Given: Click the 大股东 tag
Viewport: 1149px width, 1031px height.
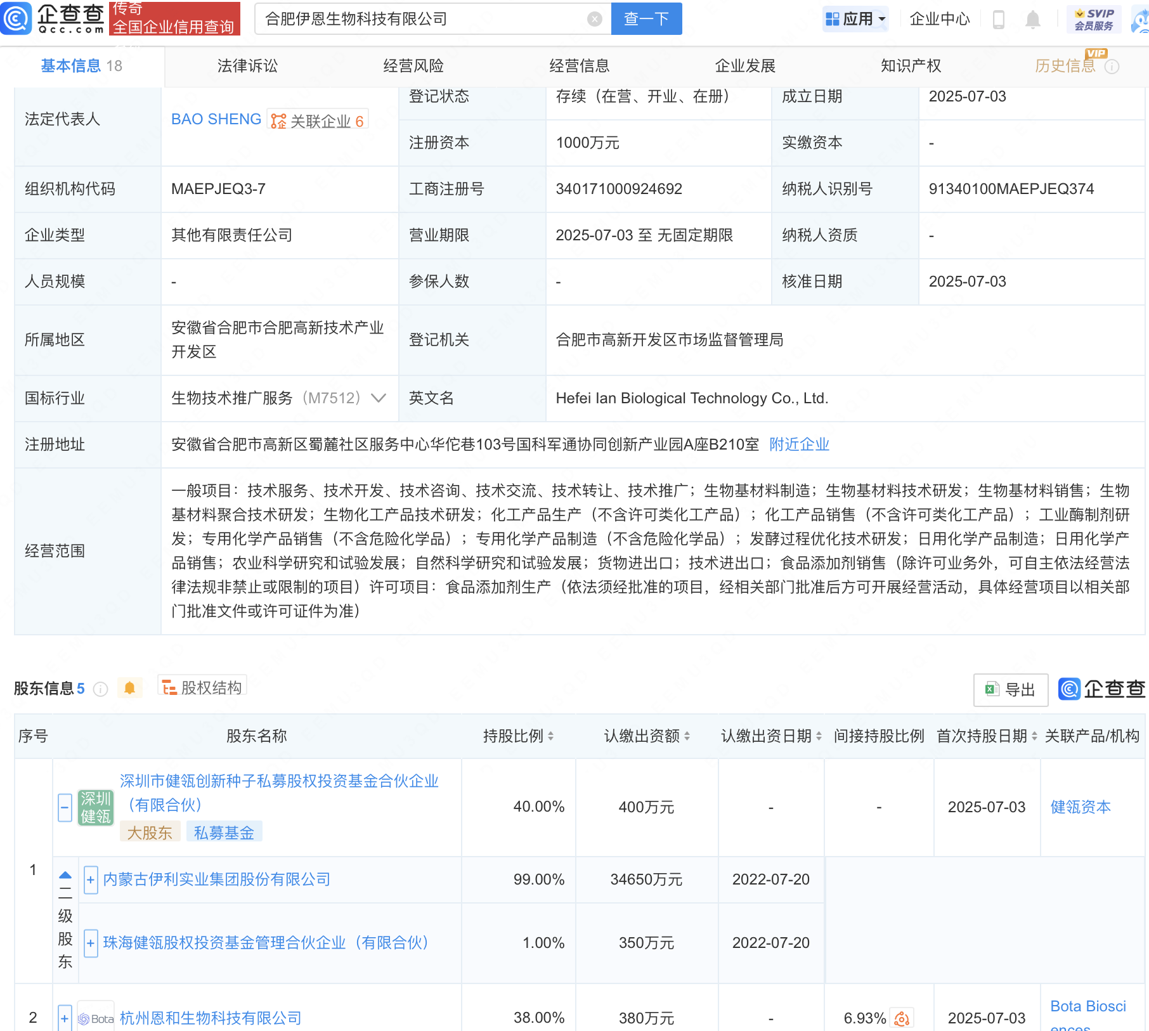Looking at the screenshot, I should pos(150,833).
